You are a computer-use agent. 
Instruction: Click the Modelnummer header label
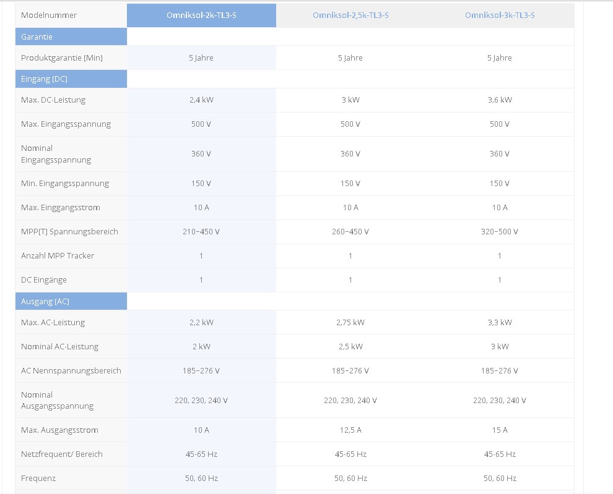click(x=49, y=15)
